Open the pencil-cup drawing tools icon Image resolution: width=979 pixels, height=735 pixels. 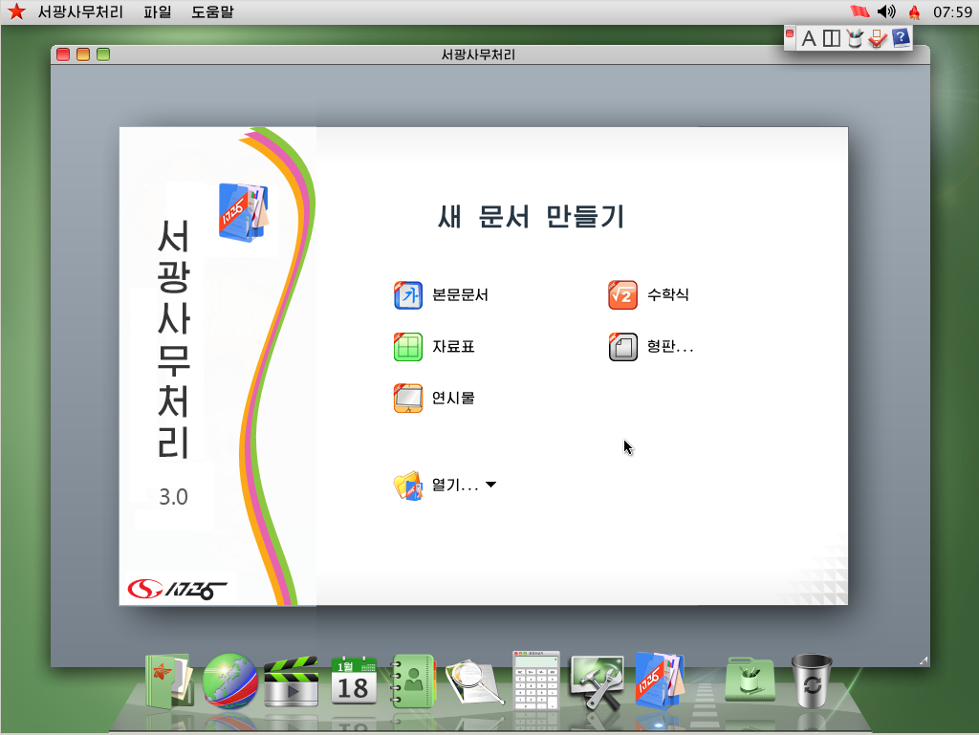(854, 38)
